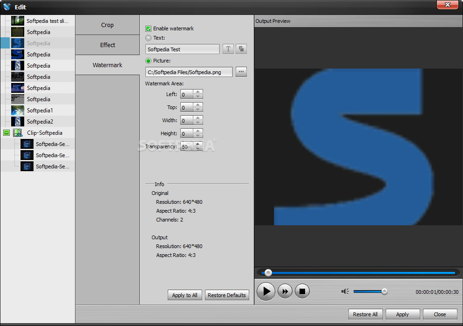Select the greyed-out highlighted Softpedia item
This screenshot has width=463, height=326.
38,43
